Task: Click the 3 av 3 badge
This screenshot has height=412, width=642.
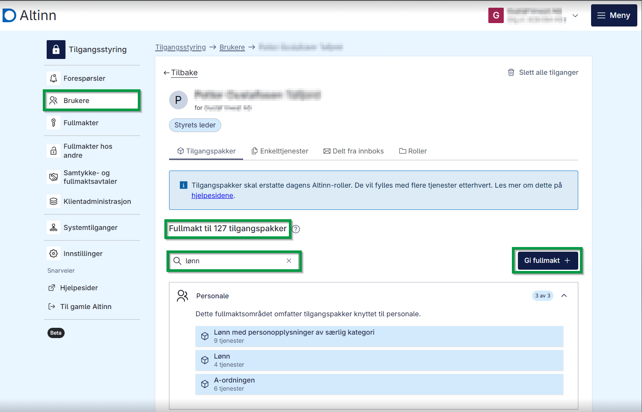Action: coord(543,296)
